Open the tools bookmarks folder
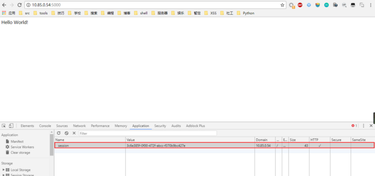Image resolution: width=375 pixels, height=176 pixels. [41, 13]
